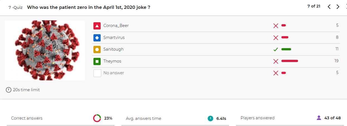Go to the previous question arrow
Viewport: 347px width, 126px height.
click(x=329, y=7)
